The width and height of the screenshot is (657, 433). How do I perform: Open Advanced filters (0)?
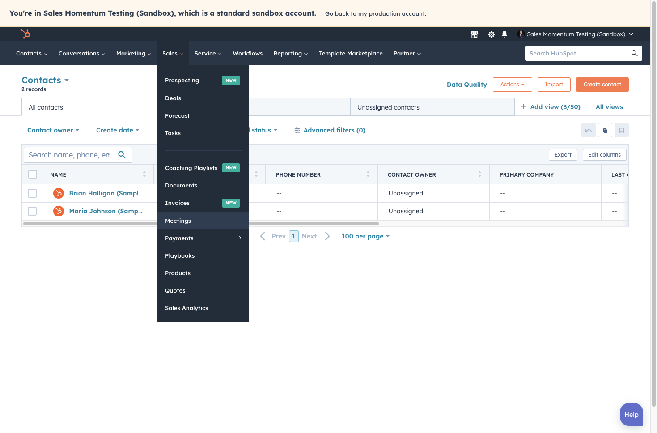click(330, 130)
